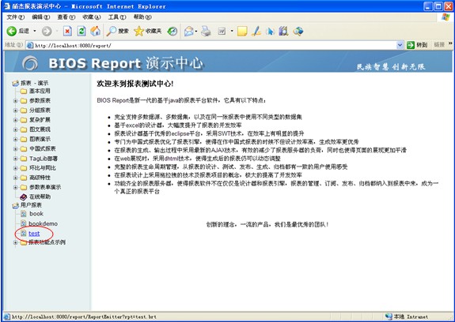The width and height of the screenshot is (455, 322).
Task: Click the Mail envelope icon
Action: [x=188, y=31]
